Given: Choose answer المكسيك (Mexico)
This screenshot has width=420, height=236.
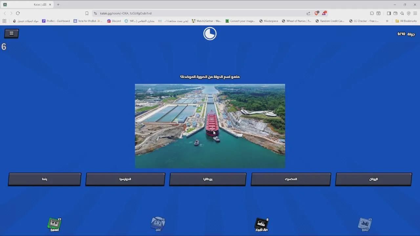Looking at the screenshot, I should tap(291, 179).
